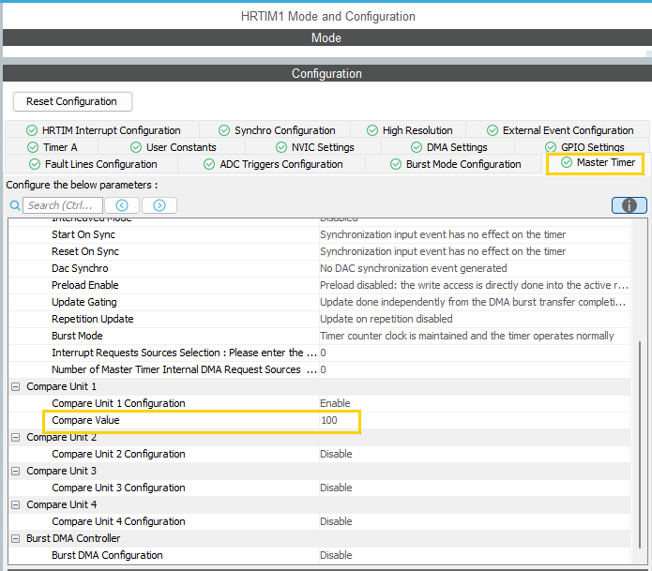This screenshot has height=571, width=652.
Task: Select the Preload Enable row label
Action: coord(84,285)
